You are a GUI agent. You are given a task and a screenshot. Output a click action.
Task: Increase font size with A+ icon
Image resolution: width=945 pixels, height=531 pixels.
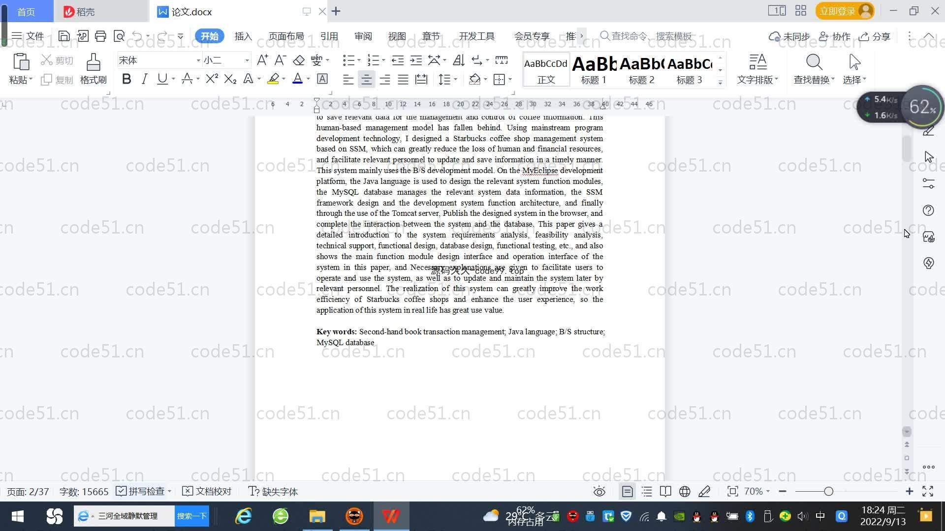coord(262,60)
